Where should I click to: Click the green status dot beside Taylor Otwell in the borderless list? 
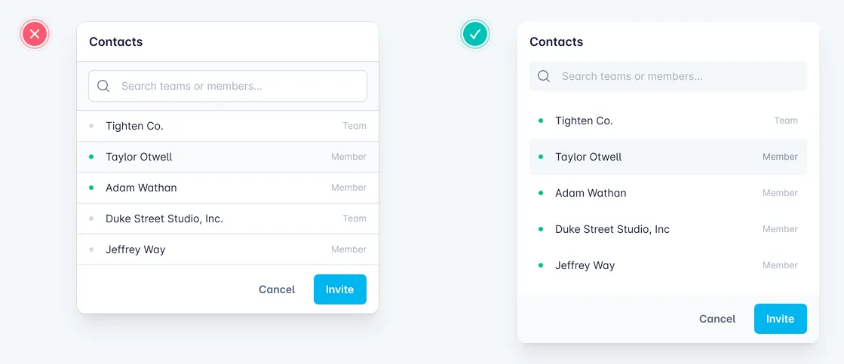[541, 157]
